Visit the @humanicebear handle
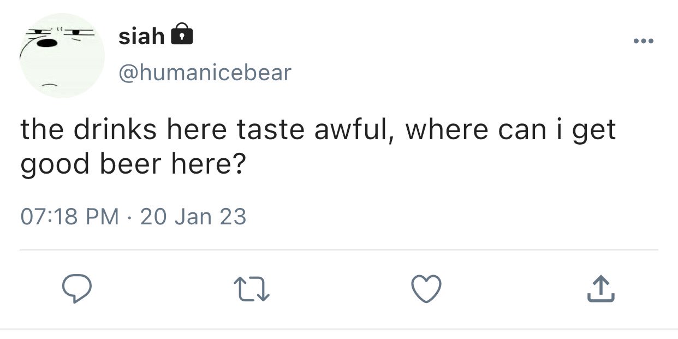 (x=205, y=72)
